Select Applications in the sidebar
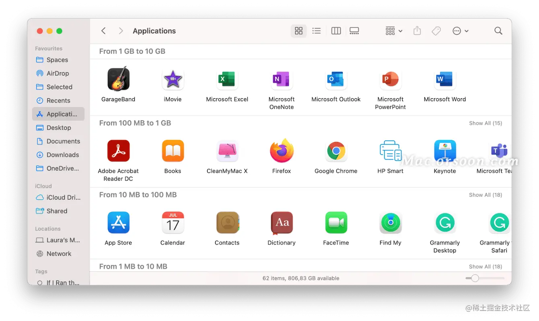 (x=58, y=114)
